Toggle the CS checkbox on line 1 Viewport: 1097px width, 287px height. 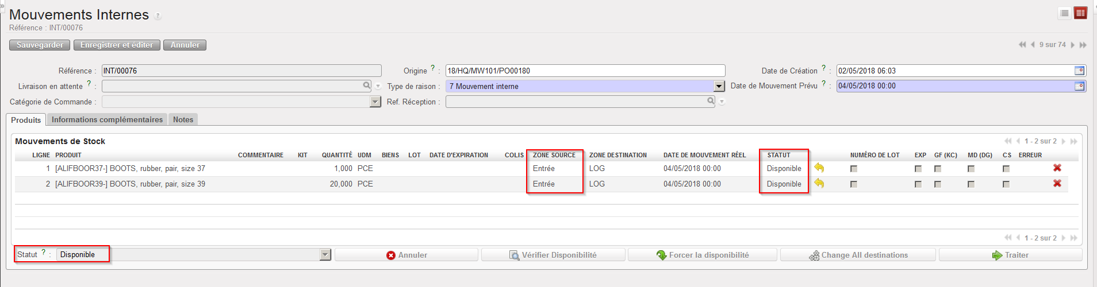1006,169
